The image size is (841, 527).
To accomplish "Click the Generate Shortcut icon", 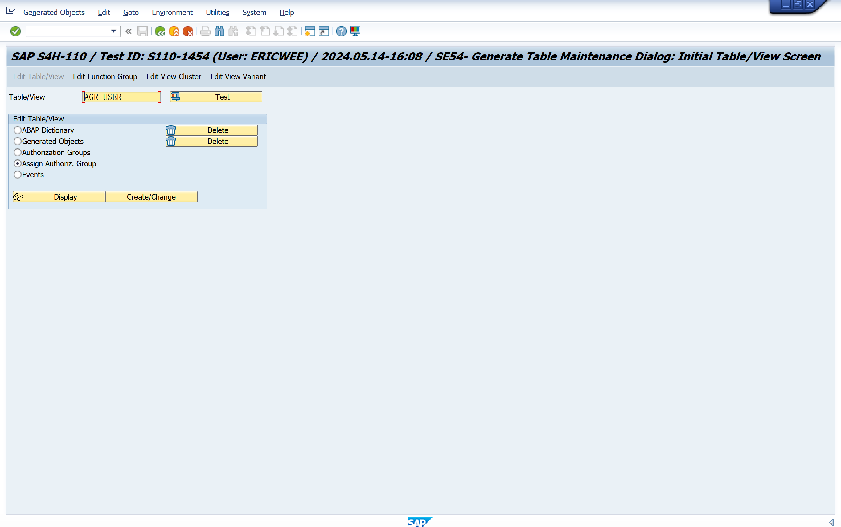I will [324, 31].
